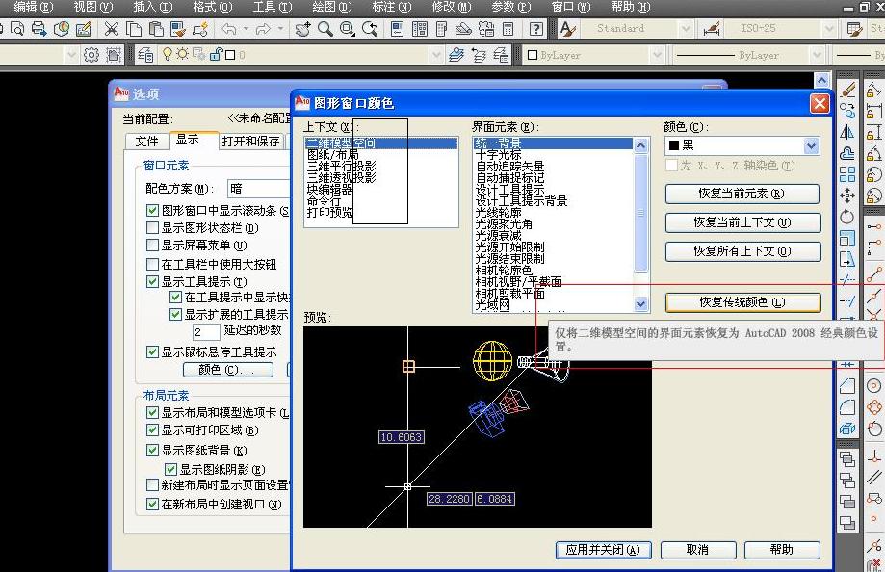This screenshot has height=572, width=885.
Task: Toggle the 显示工具提示 checkbox
Action: (152, 282)
